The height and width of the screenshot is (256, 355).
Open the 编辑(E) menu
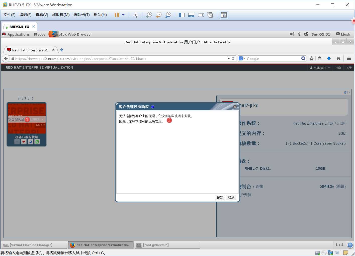[26, 15]
